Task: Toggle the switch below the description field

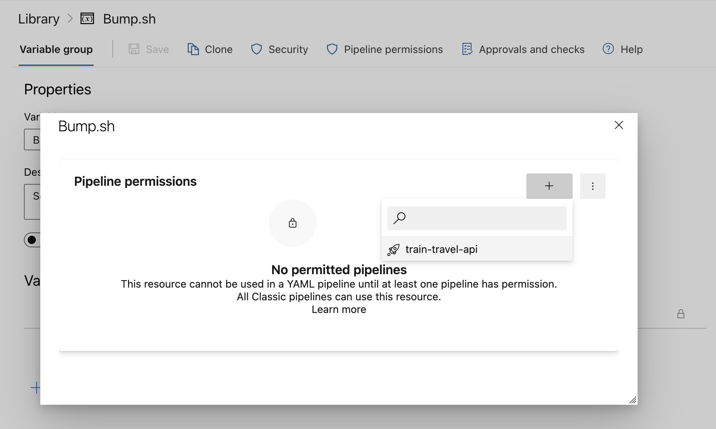Action: [x=32, y=239]
